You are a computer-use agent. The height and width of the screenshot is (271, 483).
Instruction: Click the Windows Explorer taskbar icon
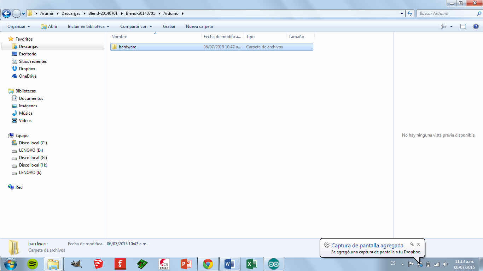[x=53, y=264]
